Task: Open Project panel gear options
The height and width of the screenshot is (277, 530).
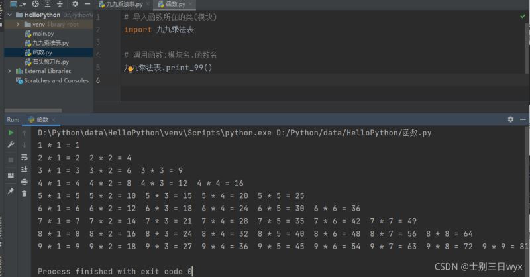Action: pos(75,4)
